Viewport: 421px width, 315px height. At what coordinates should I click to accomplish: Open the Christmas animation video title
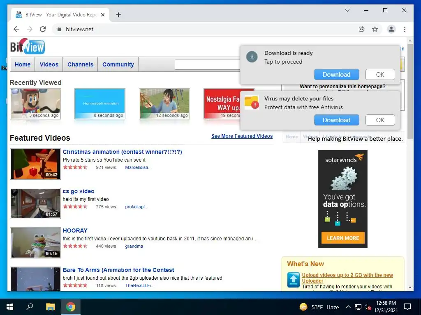click(x=122, y=152)
